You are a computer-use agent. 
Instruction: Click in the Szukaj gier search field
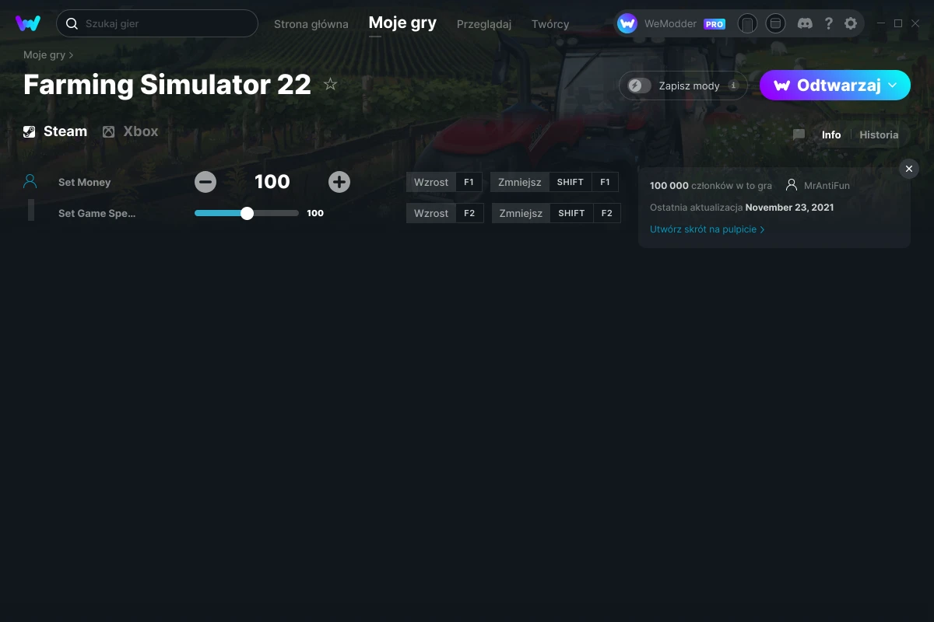pyautogui.click(x=157, y=23)
